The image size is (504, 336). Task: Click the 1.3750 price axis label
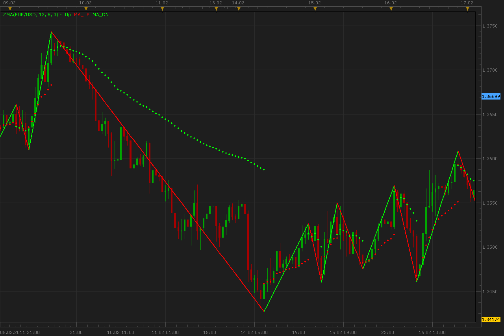[490, 26]
